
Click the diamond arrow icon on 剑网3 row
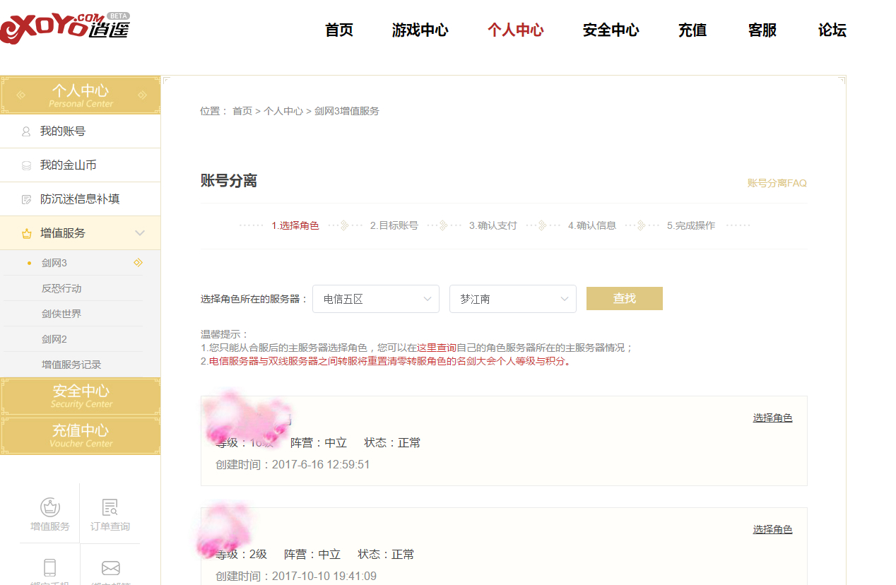pyautogui.click(x=138, y=263)
